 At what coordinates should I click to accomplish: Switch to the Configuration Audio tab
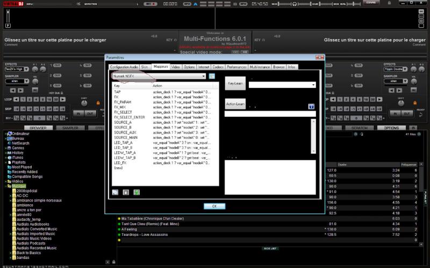pos(123,67)
